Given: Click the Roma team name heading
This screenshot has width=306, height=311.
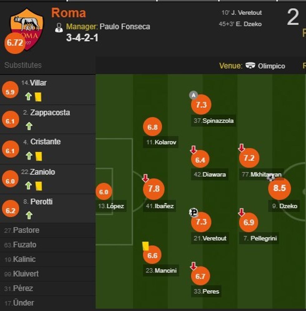Looking at the screenshot, I should (x=68, y=13).
